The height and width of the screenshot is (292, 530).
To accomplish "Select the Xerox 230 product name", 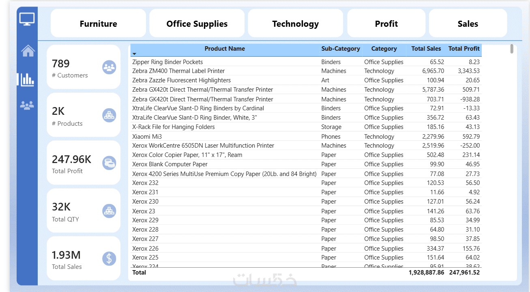I will pos(145,202).
